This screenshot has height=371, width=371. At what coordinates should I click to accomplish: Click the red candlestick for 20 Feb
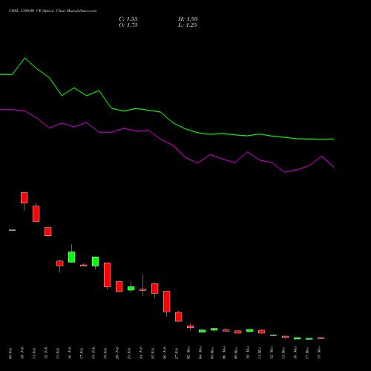click(x=119, y=286)
